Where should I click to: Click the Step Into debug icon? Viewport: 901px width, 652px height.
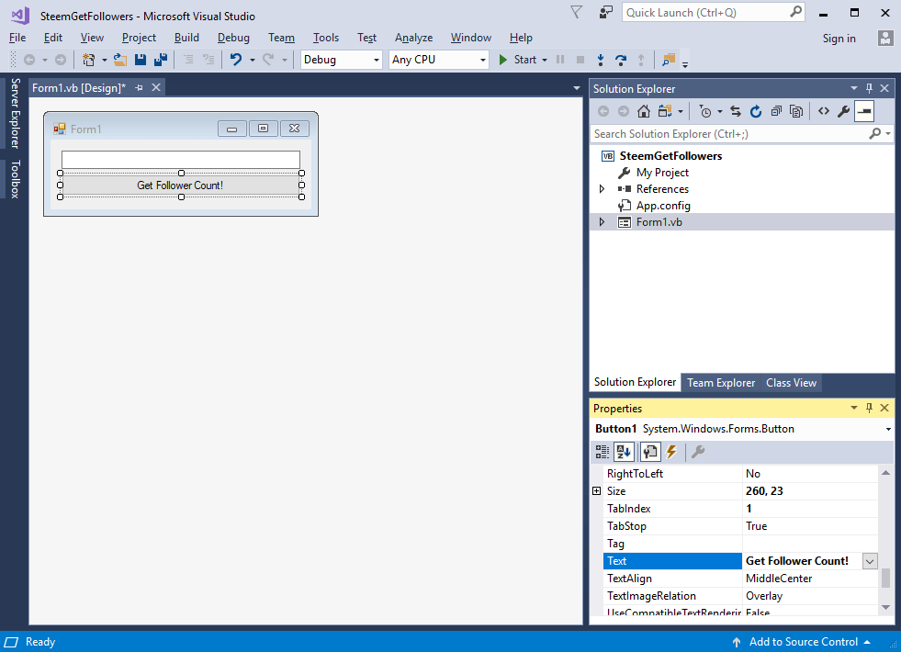click(601, 59)
